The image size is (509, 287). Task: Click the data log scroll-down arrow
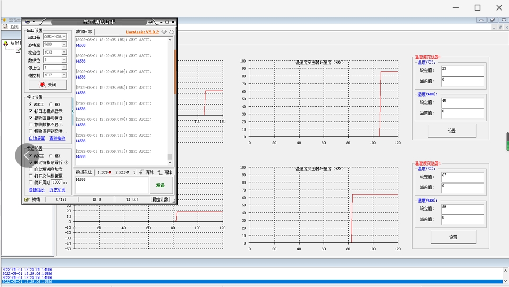pos(170,163)
